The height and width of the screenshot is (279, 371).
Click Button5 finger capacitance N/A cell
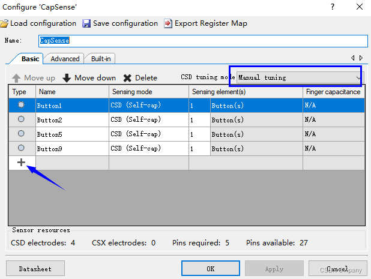pyautogui.click(x=334, y=134)
